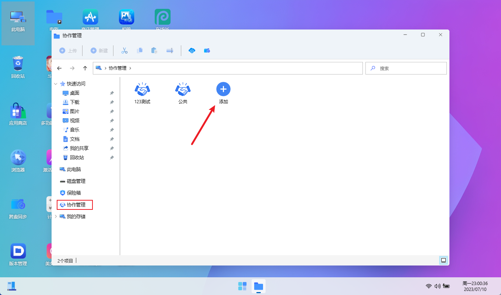Click chevron after 协作管理 in address bar
The width and height of the screenshot is (501, 295).
click(x=130, y=68)
